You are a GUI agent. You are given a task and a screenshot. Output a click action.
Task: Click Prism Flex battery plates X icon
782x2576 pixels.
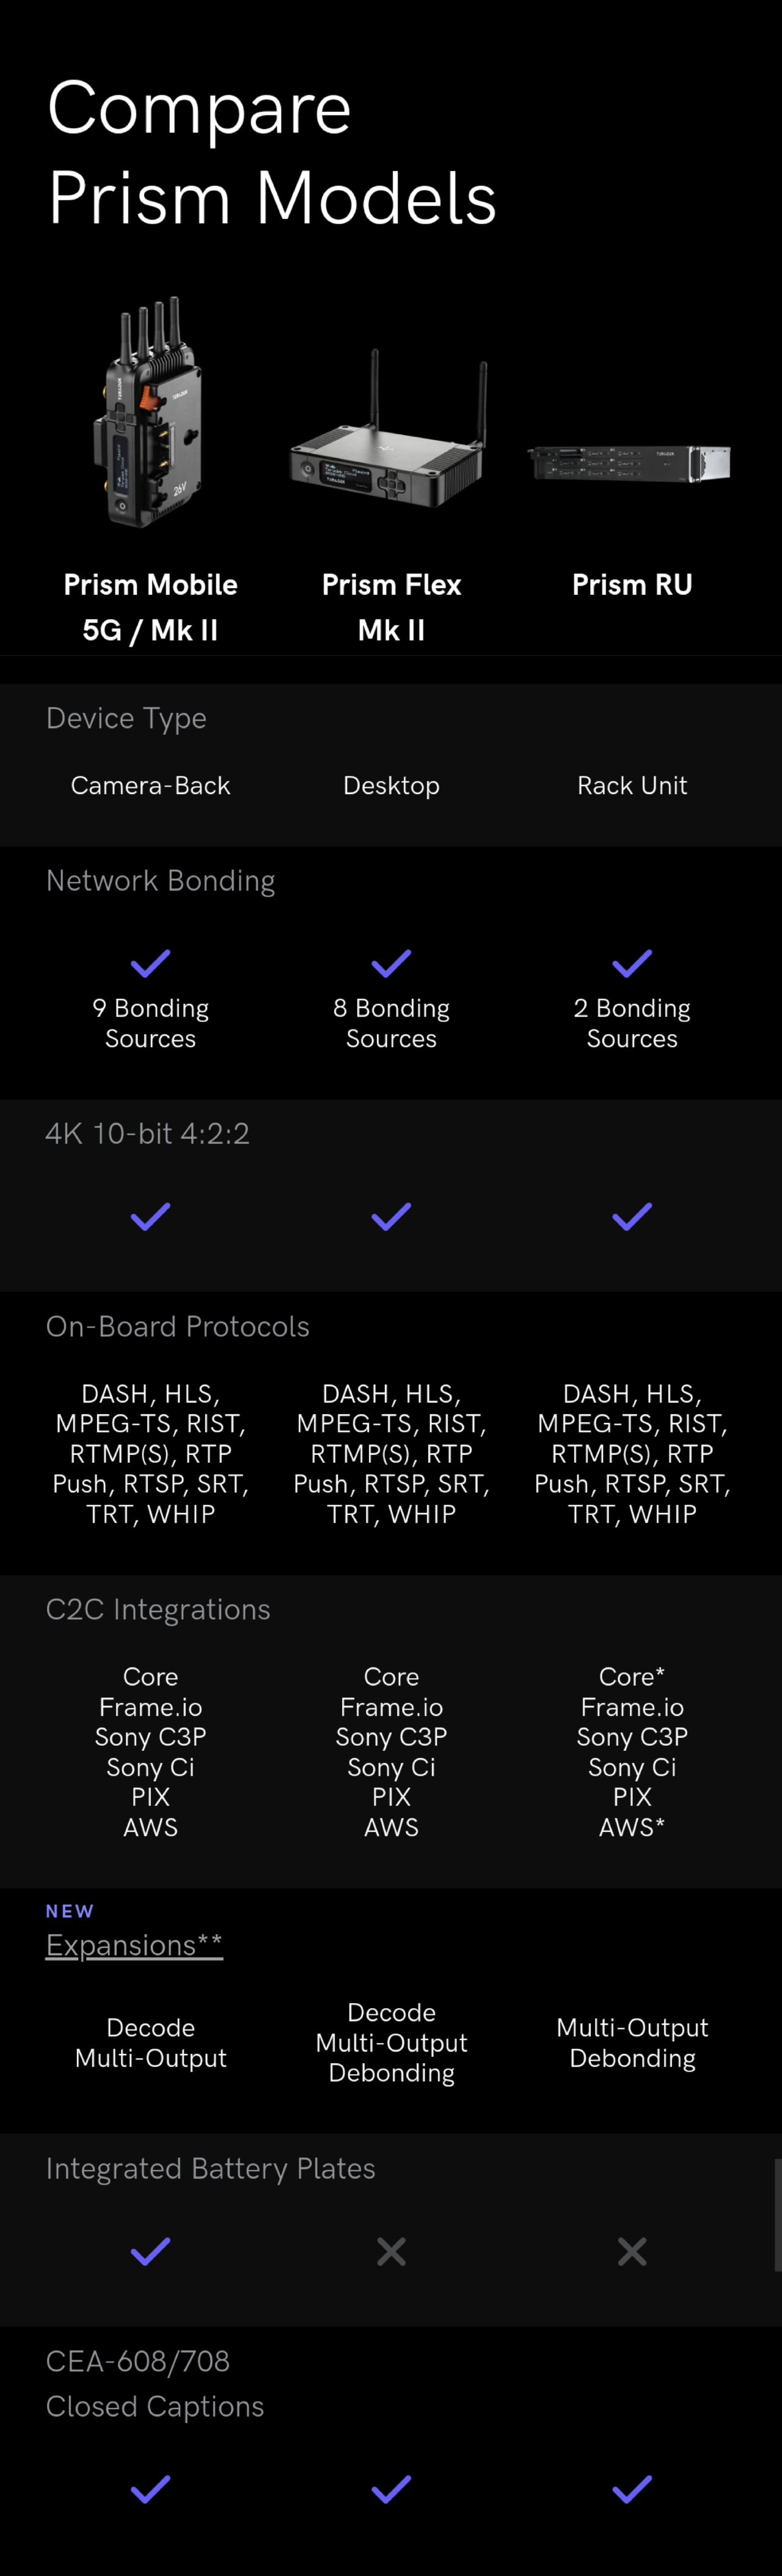tap(391, 2252)
